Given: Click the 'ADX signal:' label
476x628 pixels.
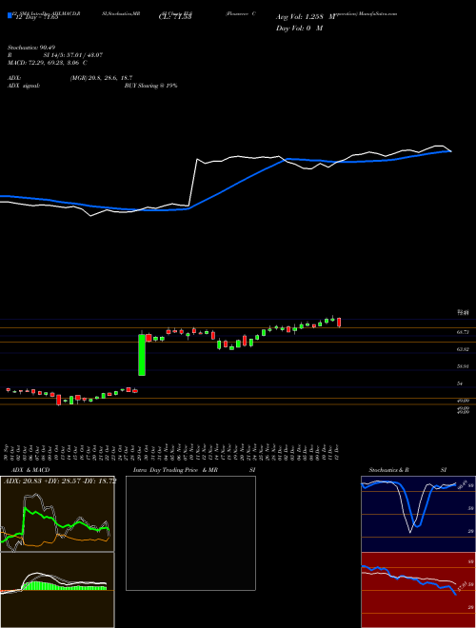Looking at the screenshot, I should pyautogui.click(x=24, y=86).
